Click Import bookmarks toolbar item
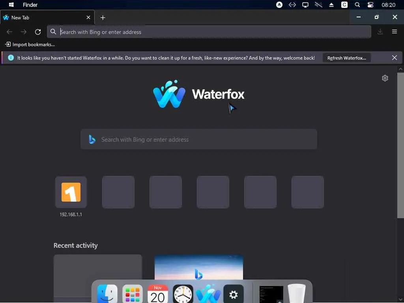 (30, 45)
